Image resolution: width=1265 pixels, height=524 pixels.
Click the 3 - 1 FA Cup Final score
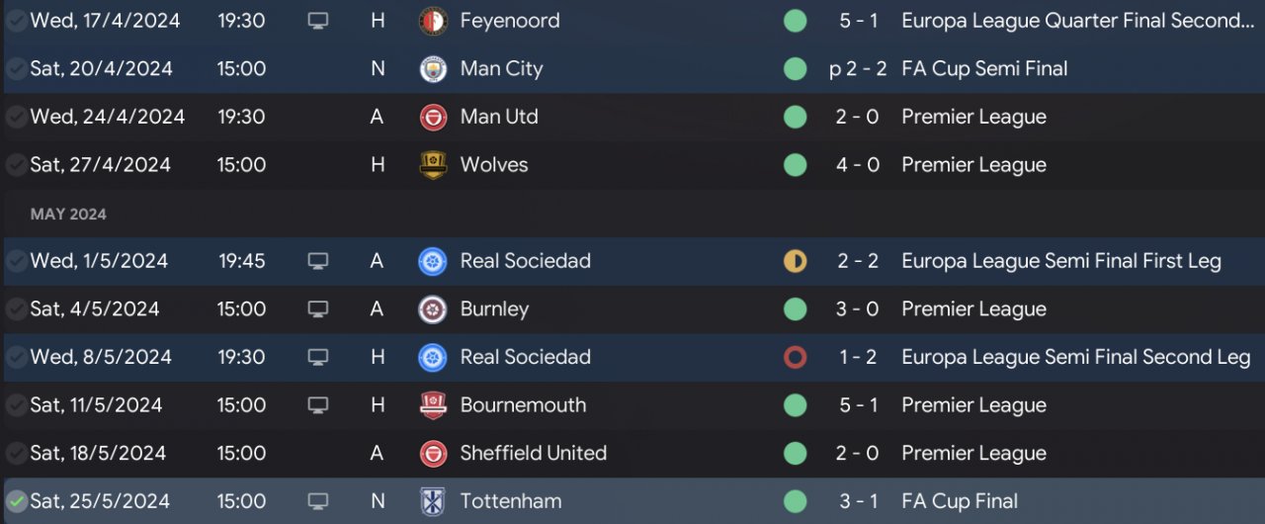click(x=857, y=501)
